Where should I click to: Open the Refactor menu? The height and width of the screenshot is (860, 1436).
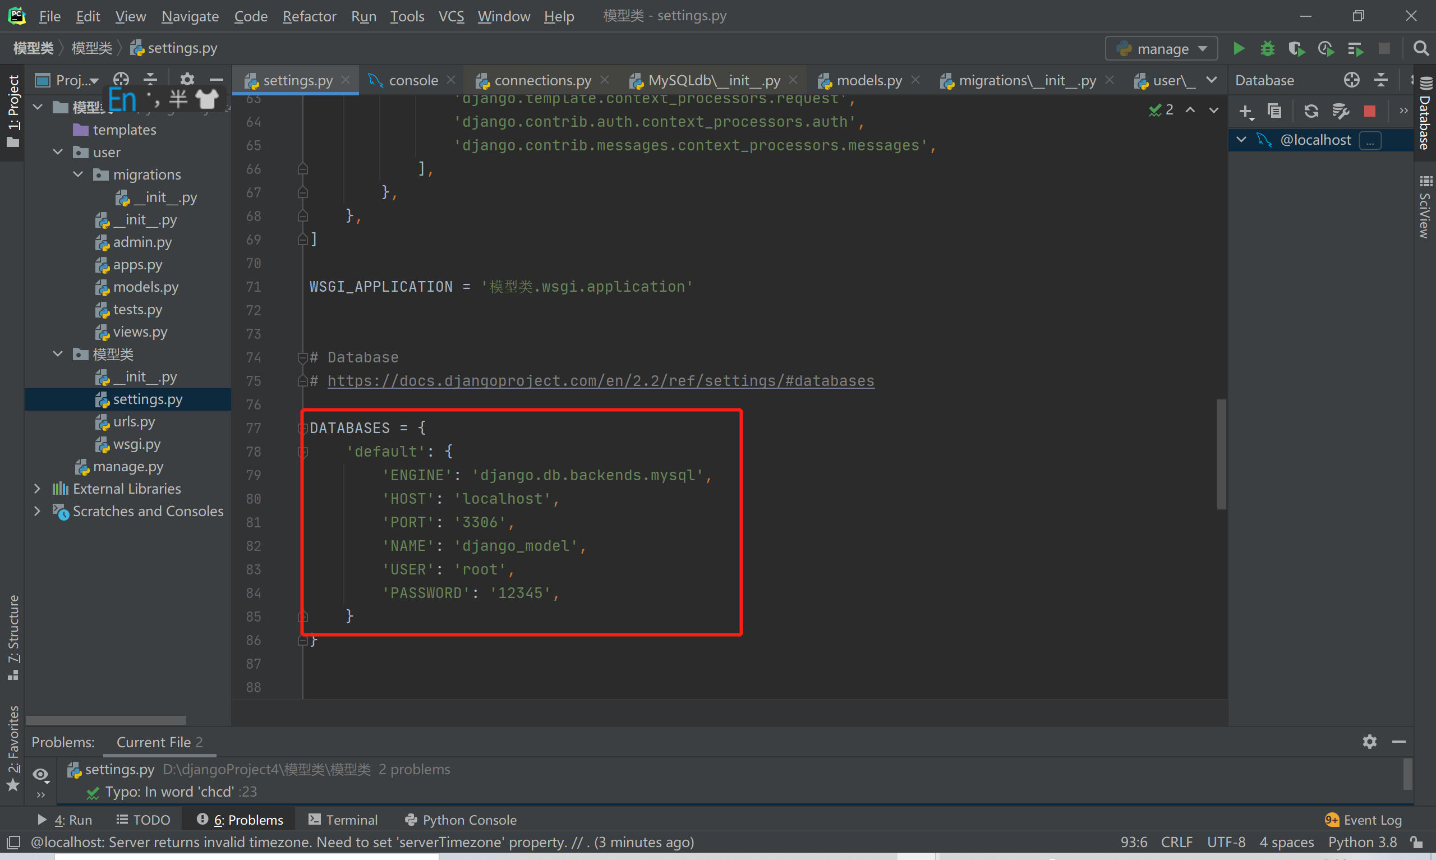(309, 16)
